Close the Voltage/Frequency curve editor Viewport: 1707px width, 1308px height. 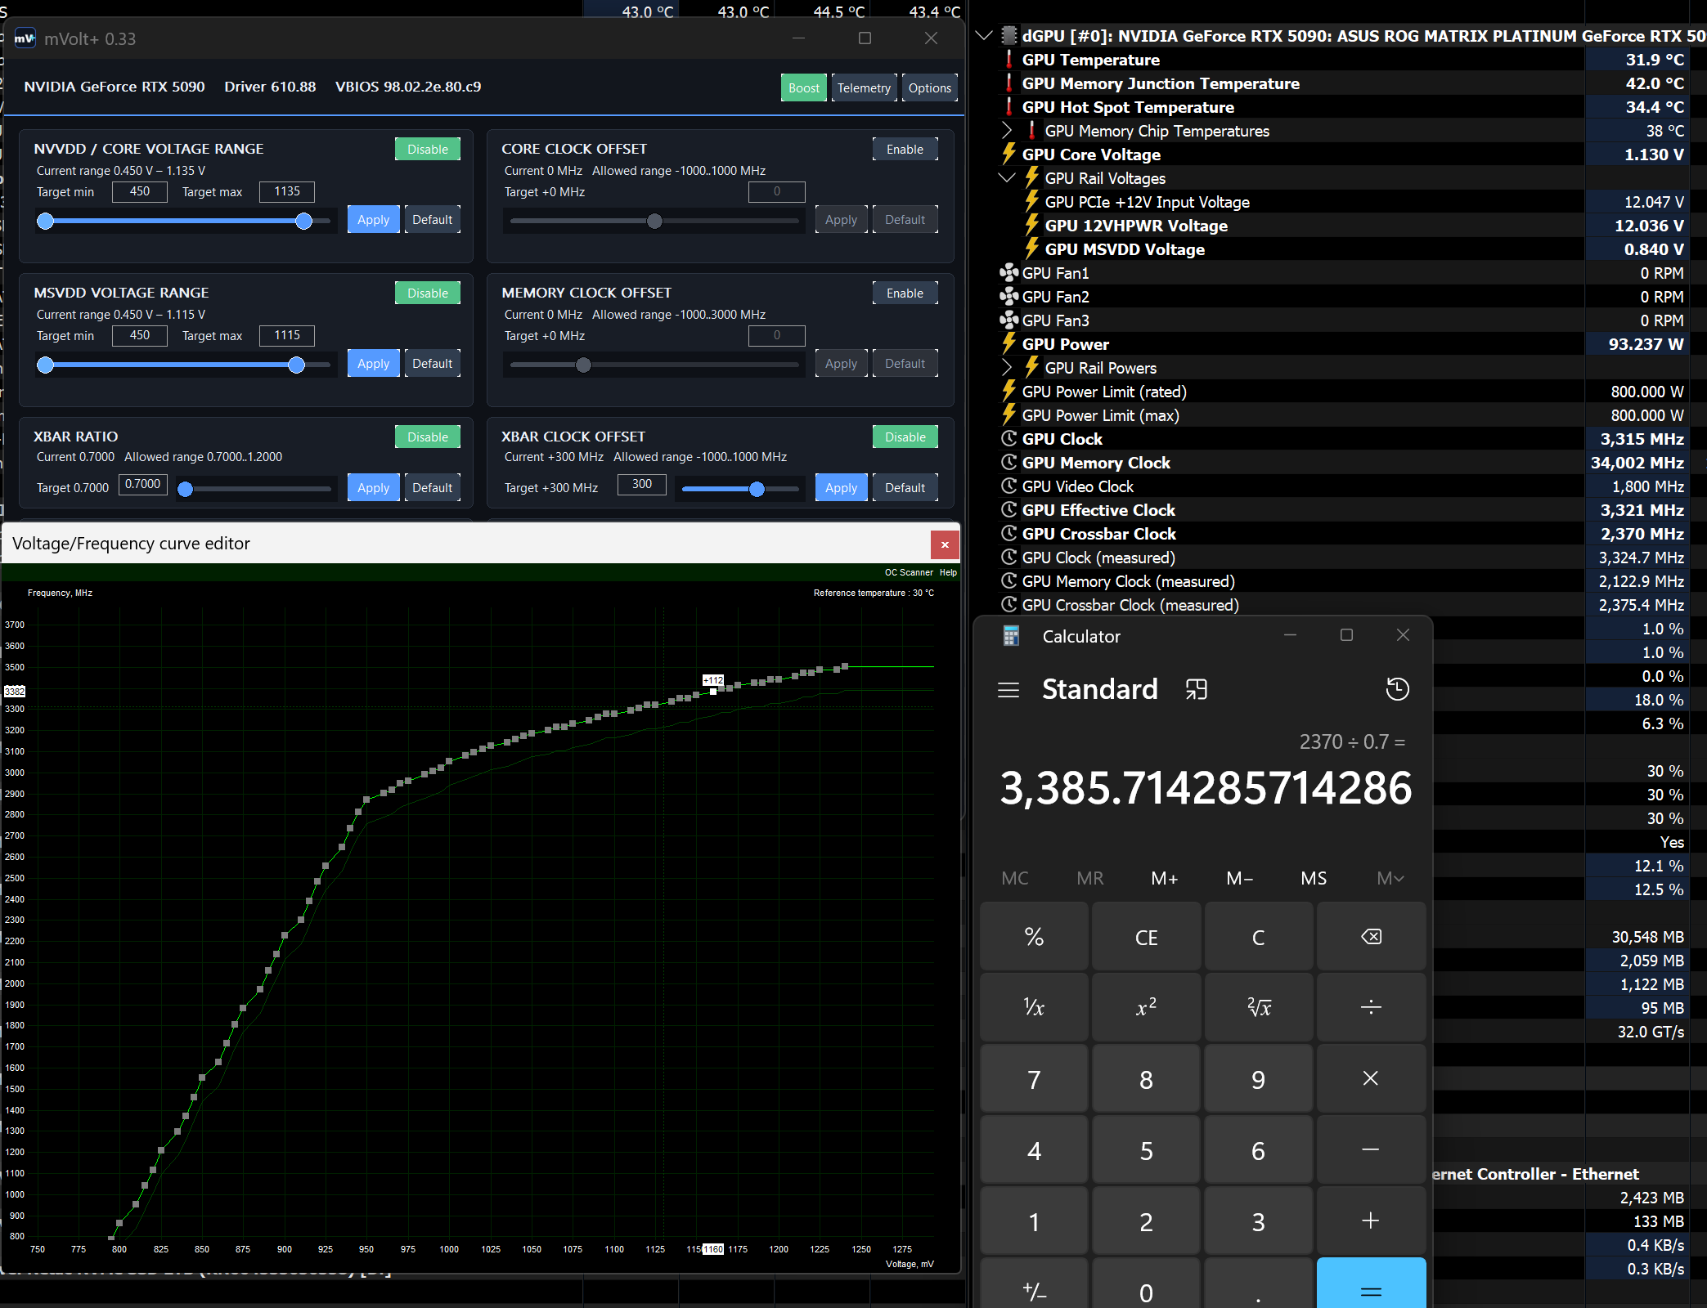click(x=945, y=544)
